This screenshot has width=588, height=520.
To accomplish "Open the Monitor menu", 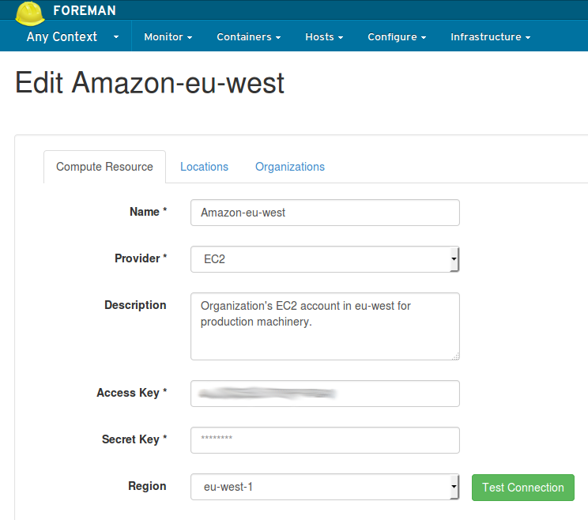I will (x=168, y=37).
